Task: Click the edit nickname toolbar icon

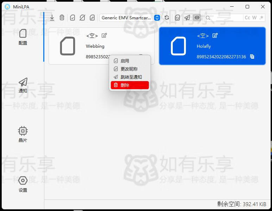Action: click(x=92, y=18)
